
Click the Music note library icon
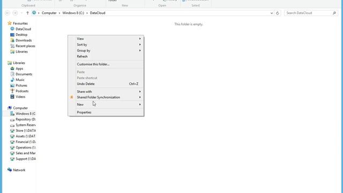[12, 80]
